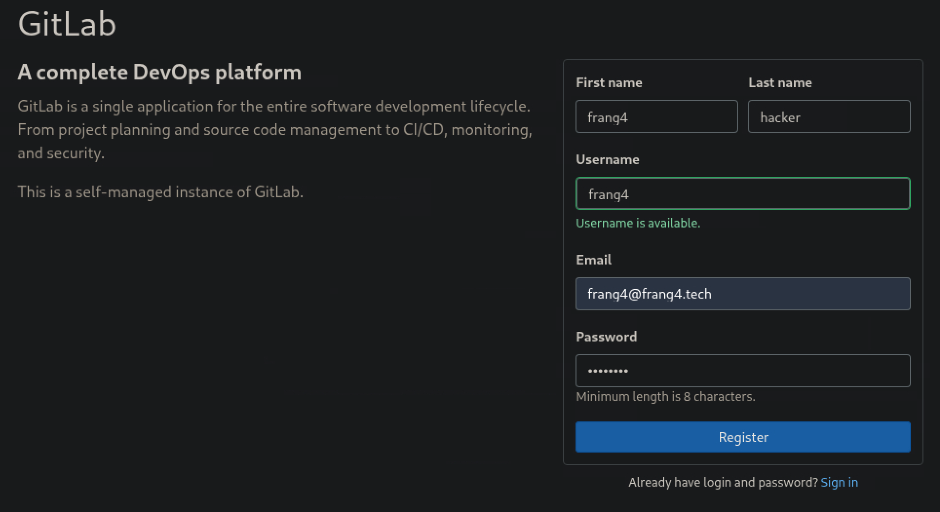The image size is (940, 512).
Task: Click the Password label
Action: [606, 337]
